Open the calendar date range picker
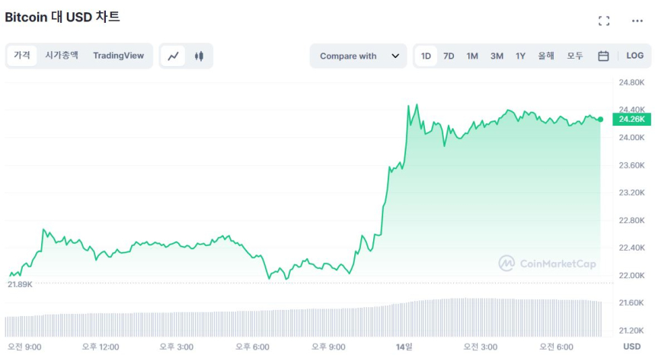 603,56
